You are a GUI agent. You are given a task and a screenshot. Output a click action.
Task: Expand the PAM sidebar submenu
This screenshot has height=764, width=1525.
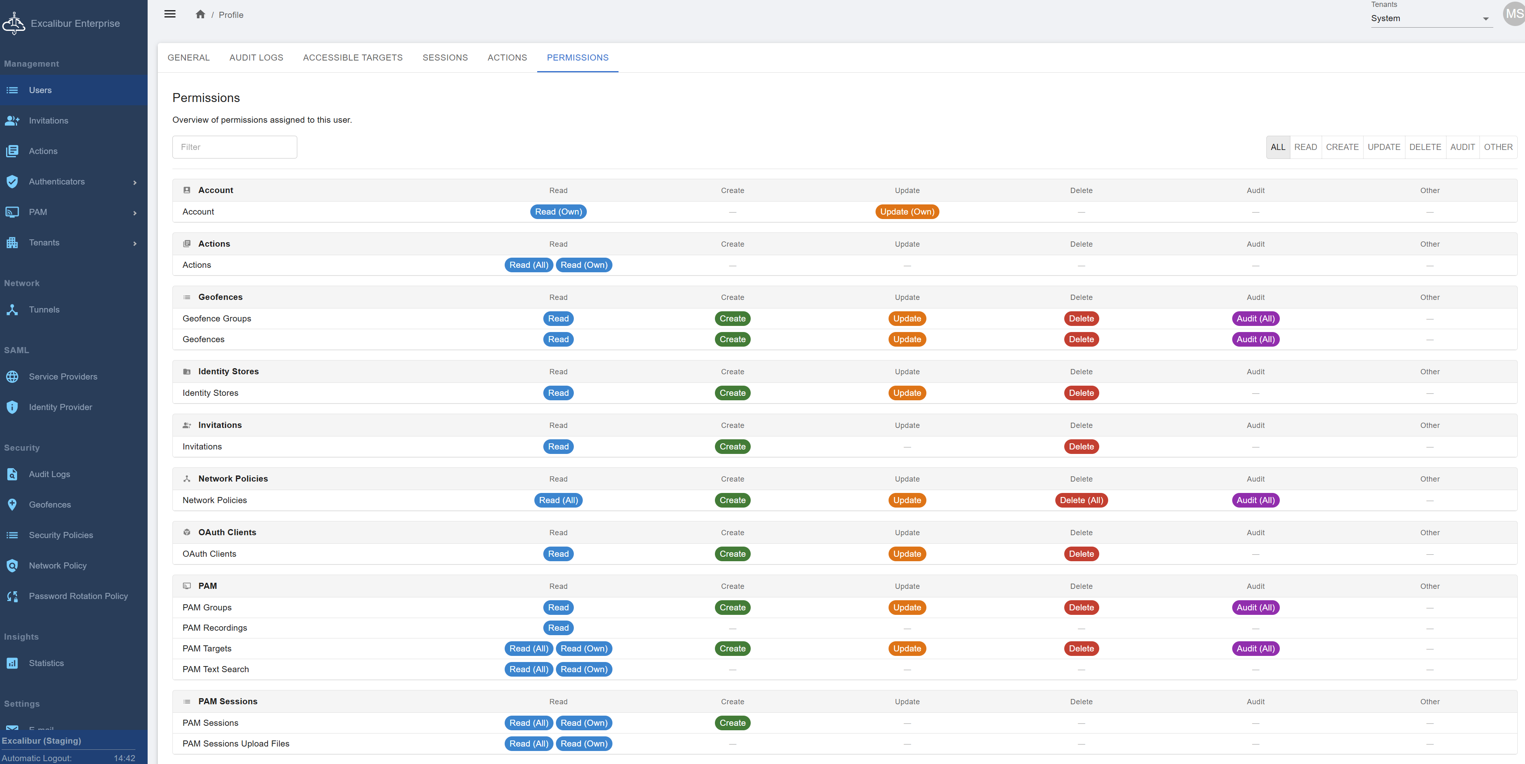click(x=135, y=213)
